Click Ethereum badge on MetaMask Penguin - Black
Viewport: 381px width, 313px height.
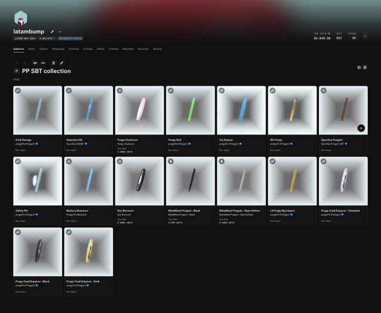point(171,161)
